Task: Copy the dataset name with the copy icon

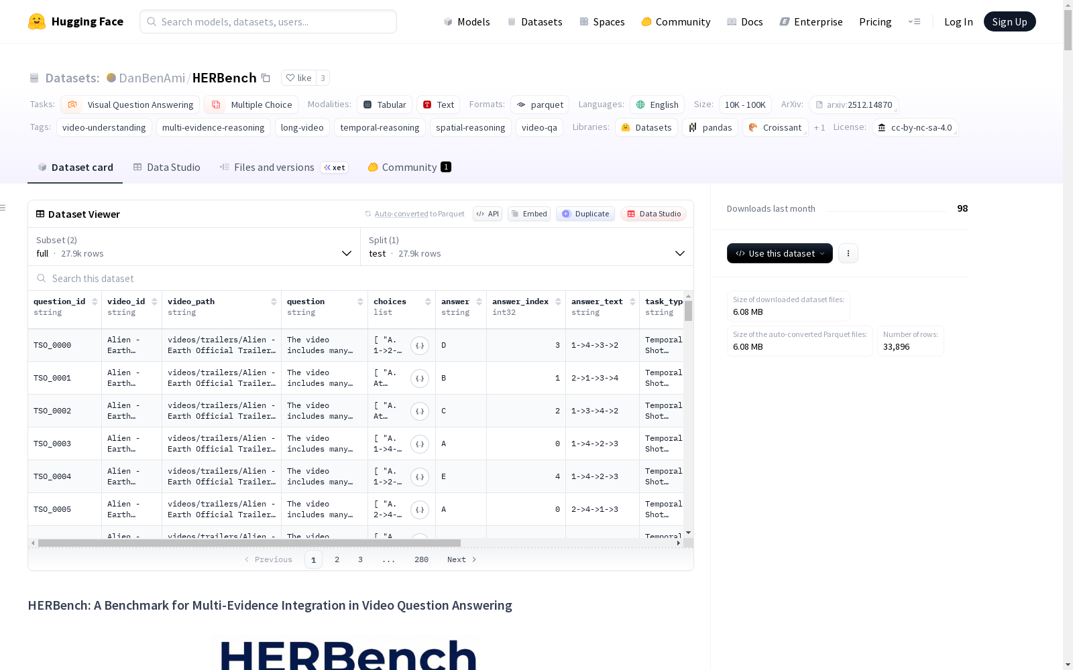Action: pyautogui.click(x=266, y=78)
